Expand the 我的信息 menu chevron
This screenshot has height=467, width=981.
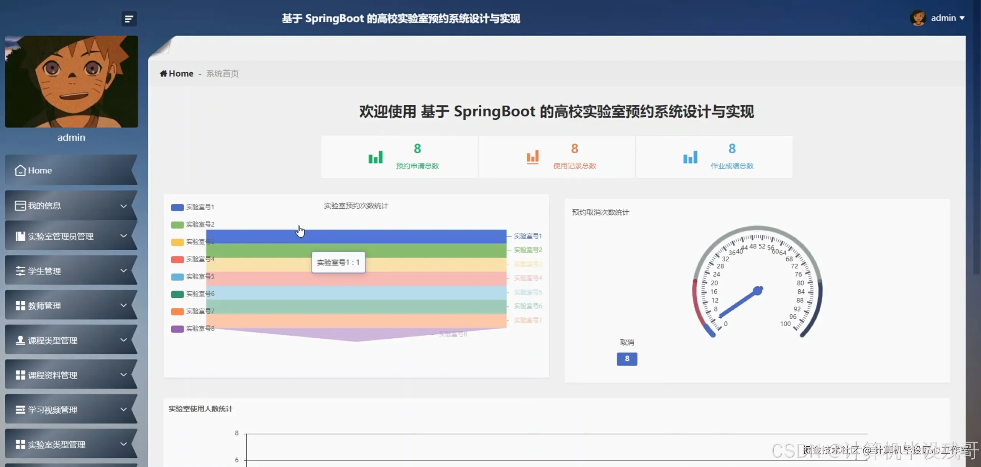tap(123, 206)
